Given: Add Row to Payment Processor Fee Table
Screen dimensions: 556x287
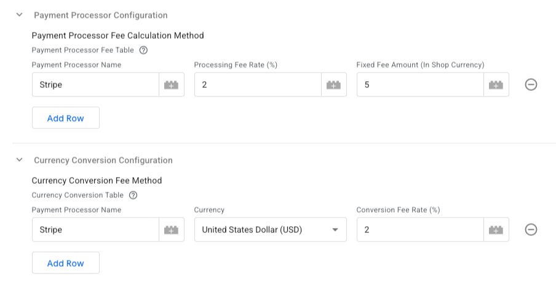Looking at the screenshot, I should pyautogui.click(x=66, y=118).
